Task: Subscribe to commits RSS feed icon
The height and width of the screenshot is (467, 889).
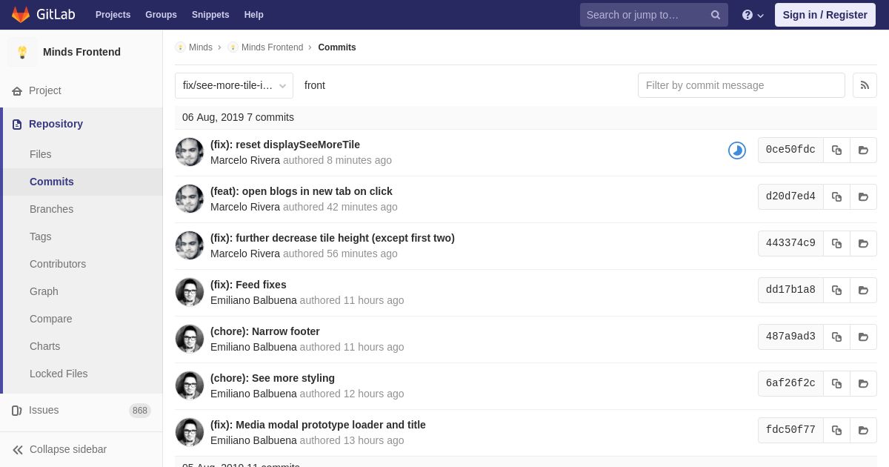Action: (865, 85)
